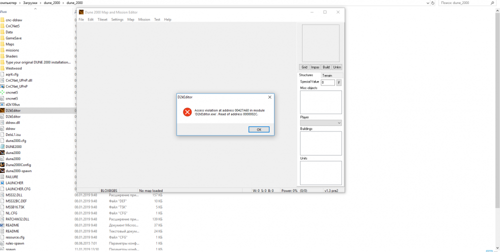Open the Tileset menu
Viewport: 500px width, 252px height.
(102, 19)
